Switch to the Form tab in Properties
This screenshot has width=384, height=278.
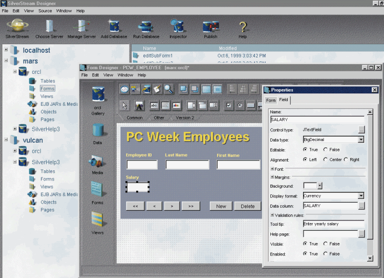coord(271,100)
